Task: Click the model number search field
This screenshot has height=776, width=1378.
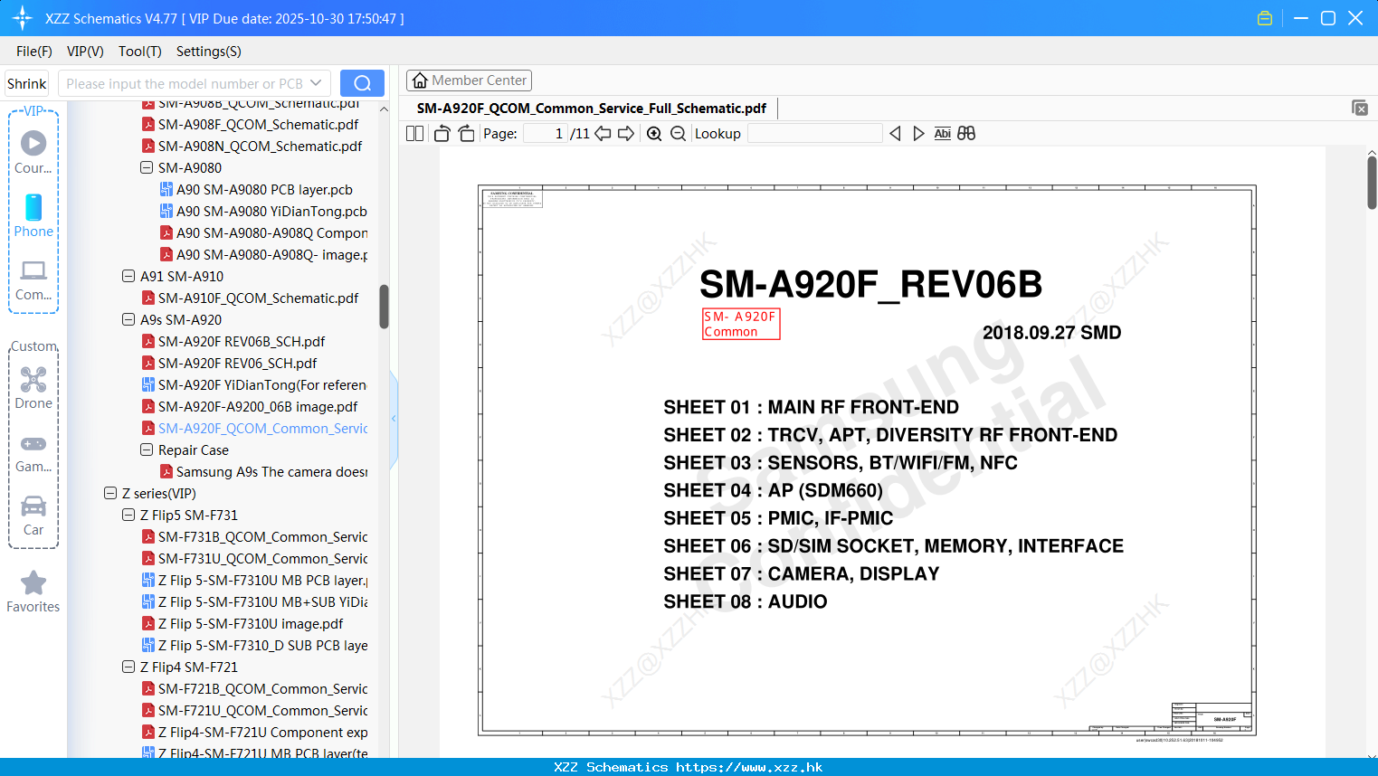Action: click(185, 83)
